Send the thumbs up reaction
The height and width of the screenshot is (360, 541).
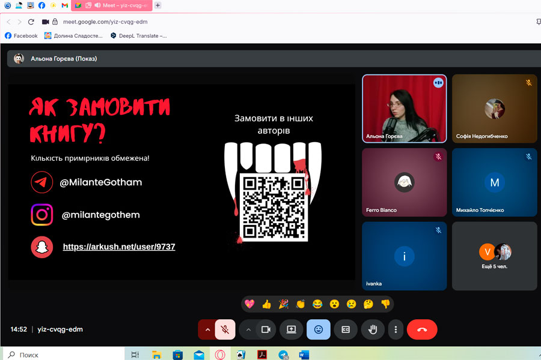[x=266, y=304]
